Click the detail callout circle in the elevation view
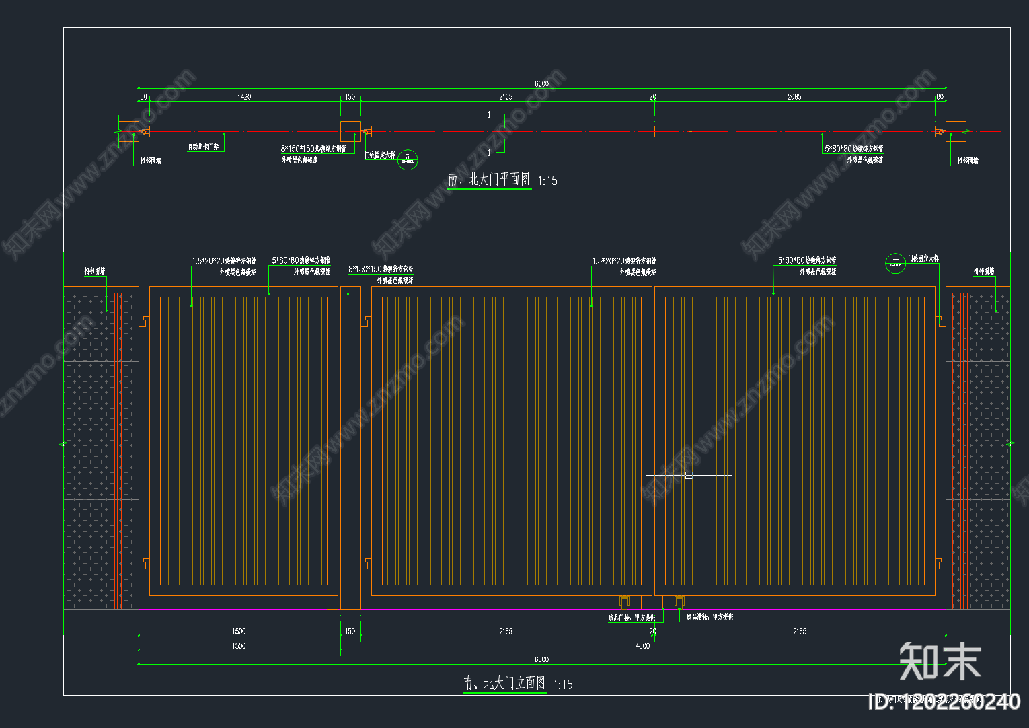The image size is (1029, 728). point(895,263)
